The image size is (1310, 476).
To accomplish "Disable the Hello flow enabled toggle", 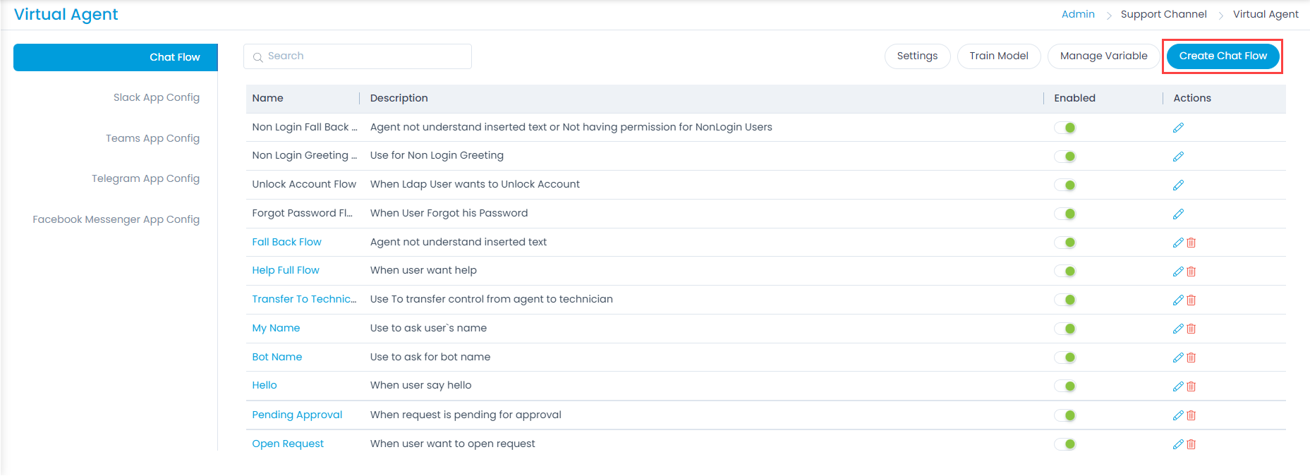I will [x=1066, y=386].
